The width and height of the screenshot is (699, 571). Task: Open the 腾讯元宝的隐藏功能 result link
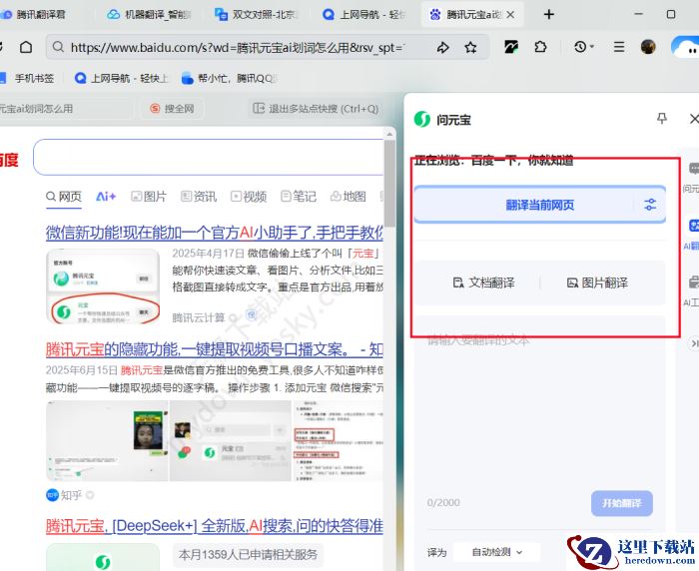click(x=215, y=349)
